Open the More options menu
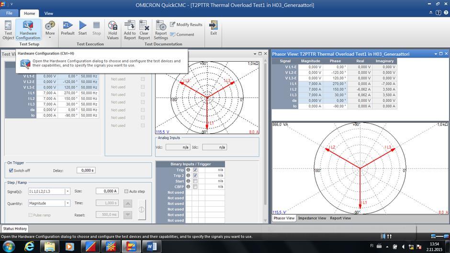This screenshot has height=253, width=450. pos(50,30)
